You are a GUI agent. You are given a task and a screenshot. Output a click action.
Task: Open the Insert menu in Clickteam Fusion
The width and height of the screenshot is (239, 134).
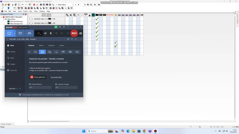pyautogui.click(x=20, y=11)
